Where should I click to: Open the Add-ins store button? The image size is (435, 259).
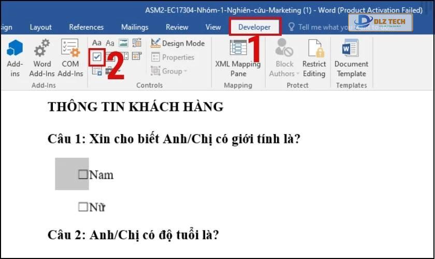(15, 59)
